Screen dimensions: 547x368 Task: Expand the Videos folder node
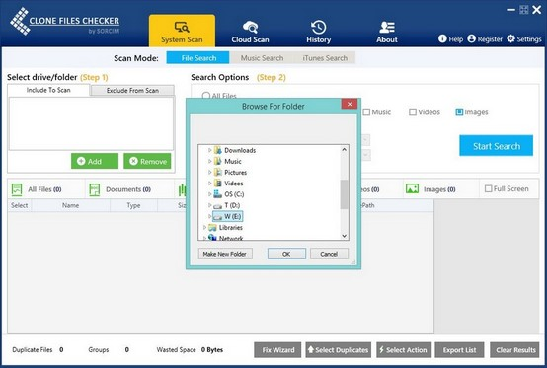[209, 183]
